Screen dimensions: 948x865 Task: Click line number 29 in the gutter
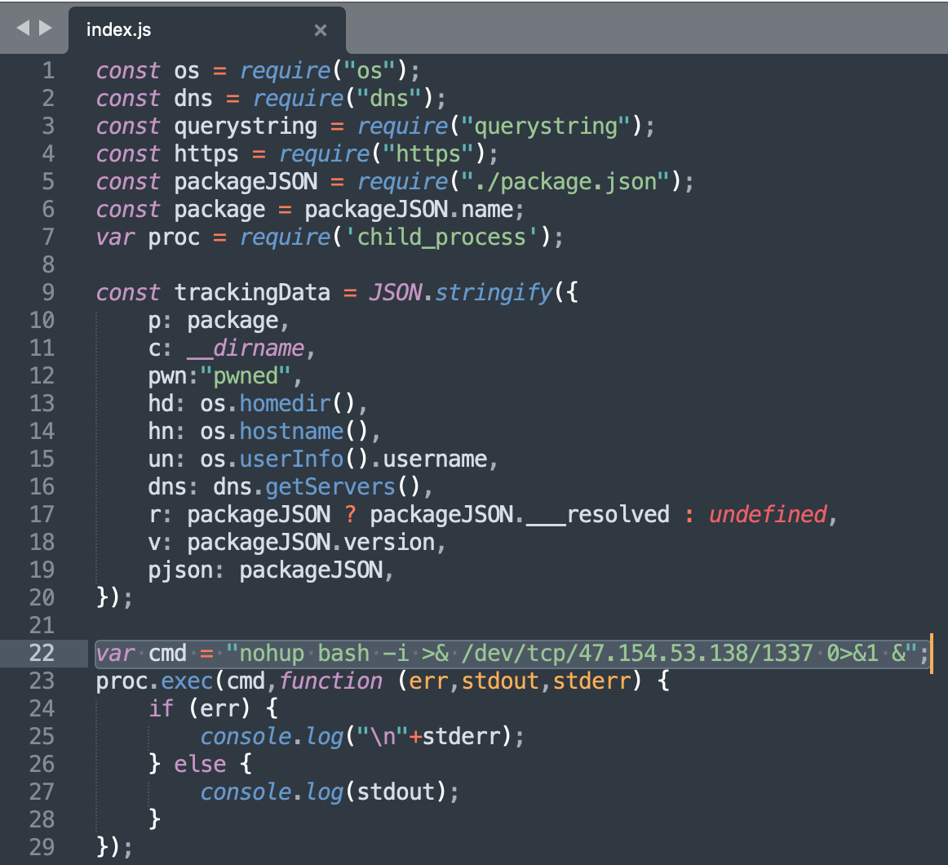pos(42,847)
